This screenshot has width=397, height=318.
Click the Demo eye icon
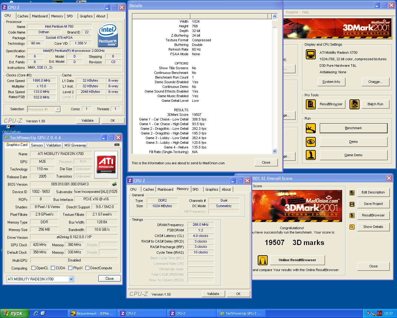pyautogui.click(x=311, y=142)
